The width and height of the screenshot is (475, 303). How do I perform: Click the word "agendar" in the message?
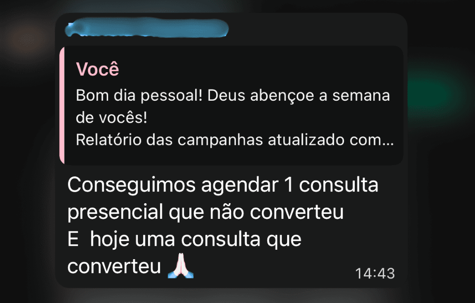click(240, 185)
